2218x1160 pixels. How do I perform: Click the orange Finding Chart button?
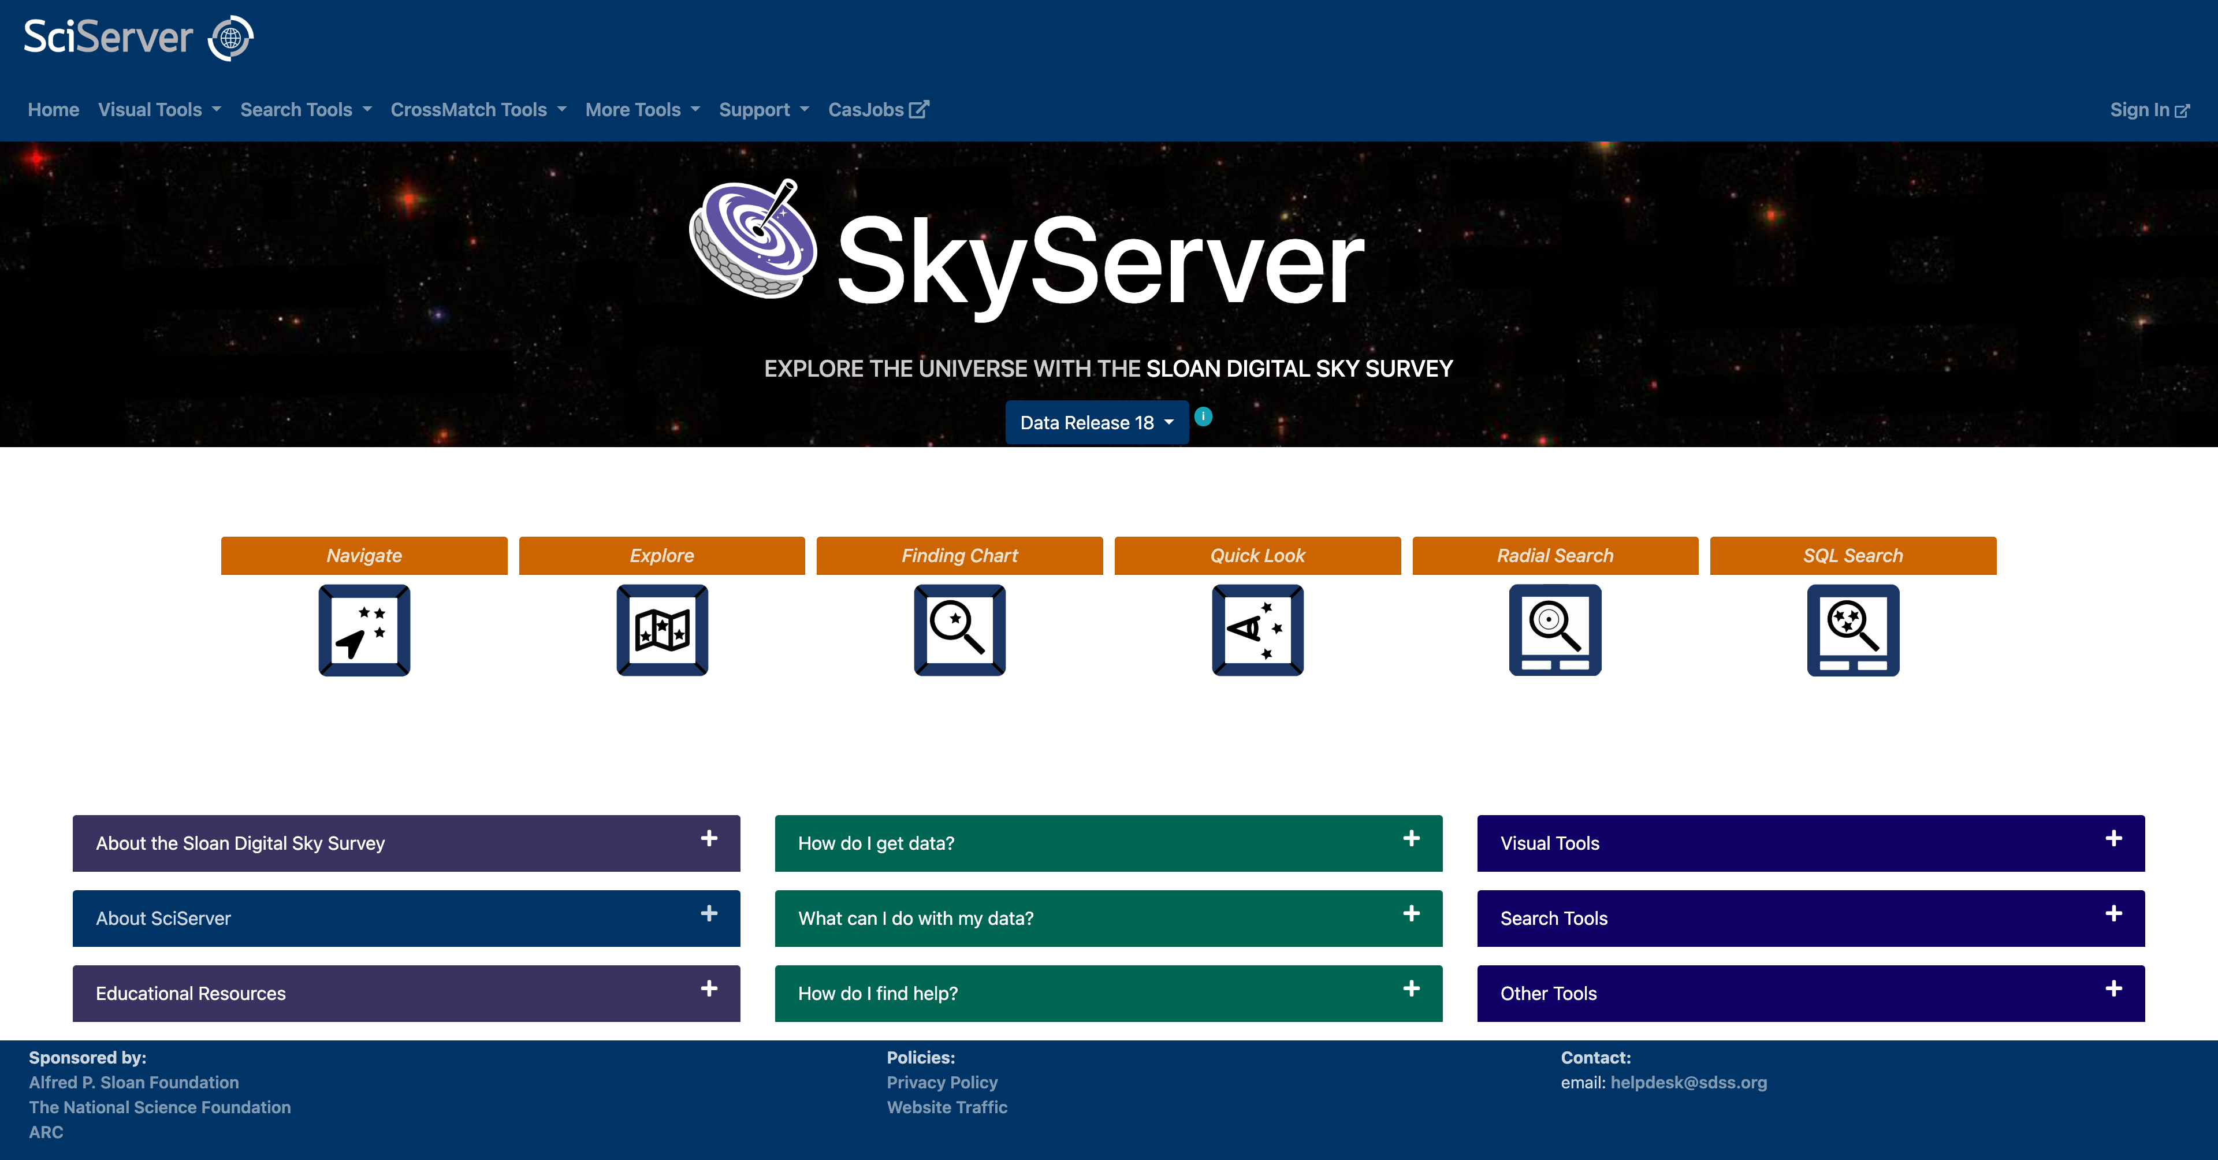[960, 556]
